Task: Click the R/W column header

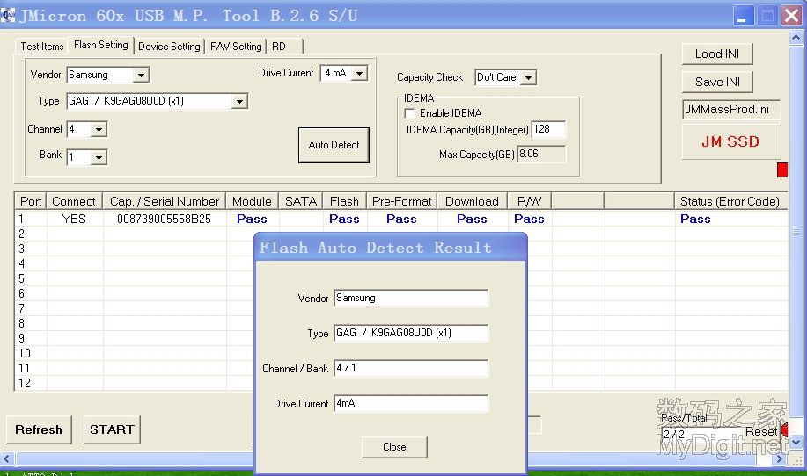Action: coord(530,201)
